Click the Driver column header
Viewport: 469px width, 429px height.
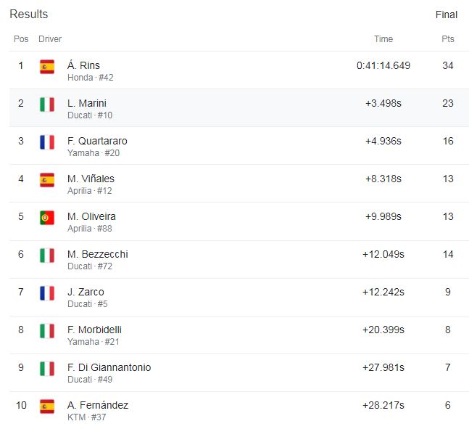tap(50, 39)
